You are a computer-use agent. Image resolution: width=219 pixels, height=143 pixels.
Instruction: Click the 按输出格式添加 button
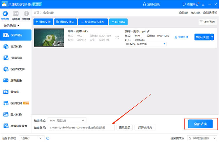tap(93, 22)
